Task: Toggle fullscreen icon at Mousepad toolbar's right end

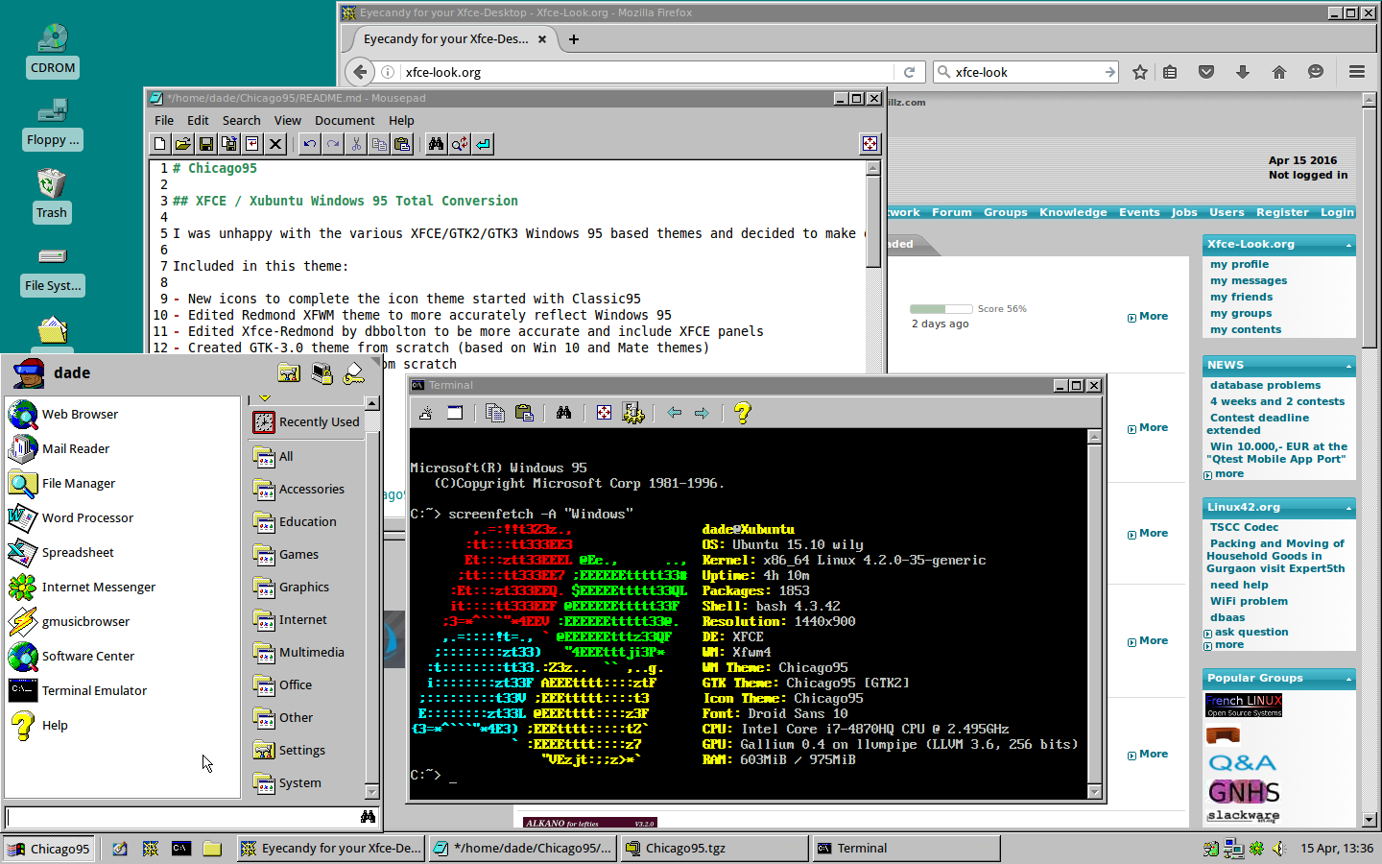Action: tap(870, 144)
